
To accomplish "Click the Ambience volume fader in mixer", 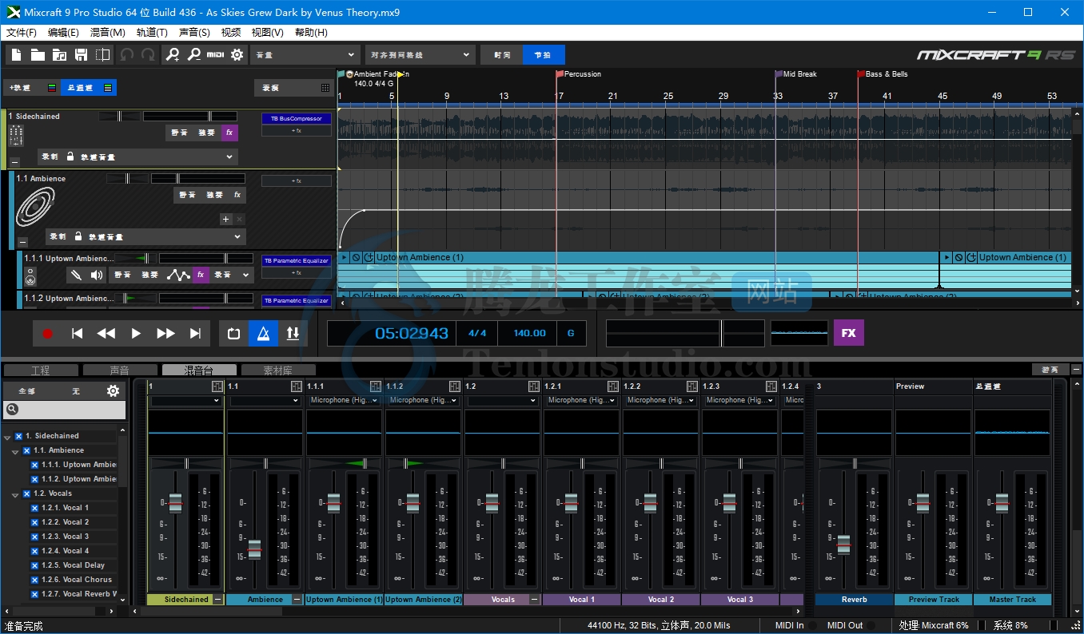I will (x=254, y=549).
